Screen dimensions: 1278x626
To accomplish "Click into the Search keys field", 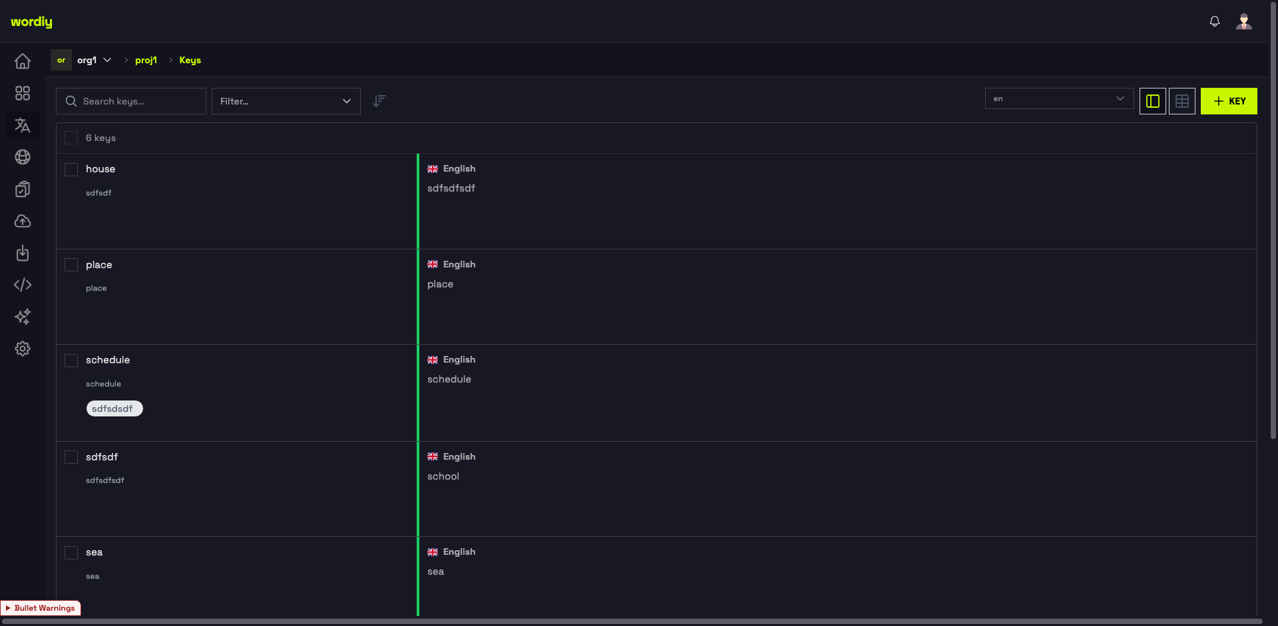I will 131,101.
